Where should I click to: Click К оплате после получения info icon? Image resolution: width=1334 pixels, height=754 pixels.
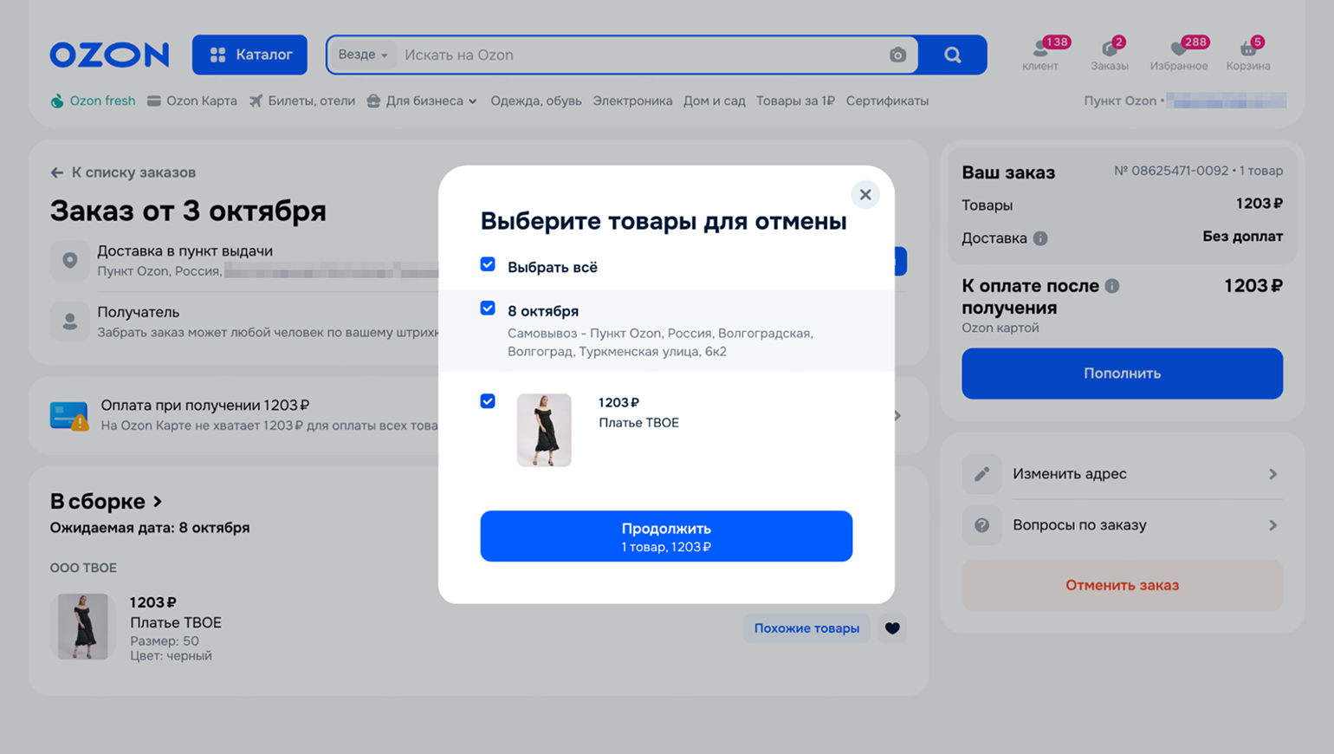click(x=1112, y=286)
